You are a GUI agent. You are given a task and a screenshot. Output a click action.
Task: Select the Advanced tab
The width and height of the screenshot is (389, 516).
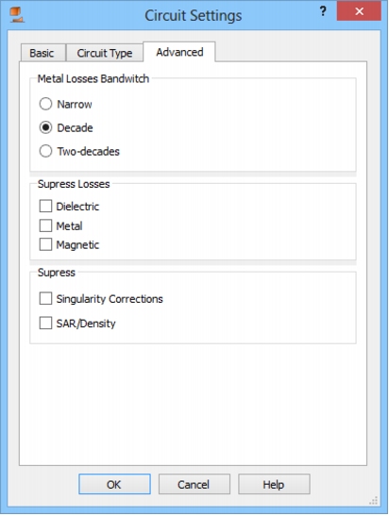click(179, 52)
